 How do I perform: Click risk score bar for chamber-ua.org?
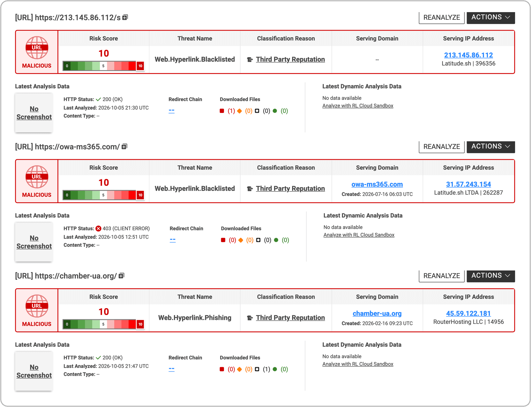[103, 324]
